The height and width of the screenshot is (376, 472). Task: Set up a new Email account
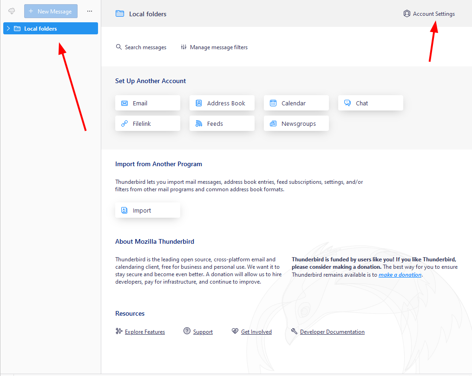tap(147, 103)
